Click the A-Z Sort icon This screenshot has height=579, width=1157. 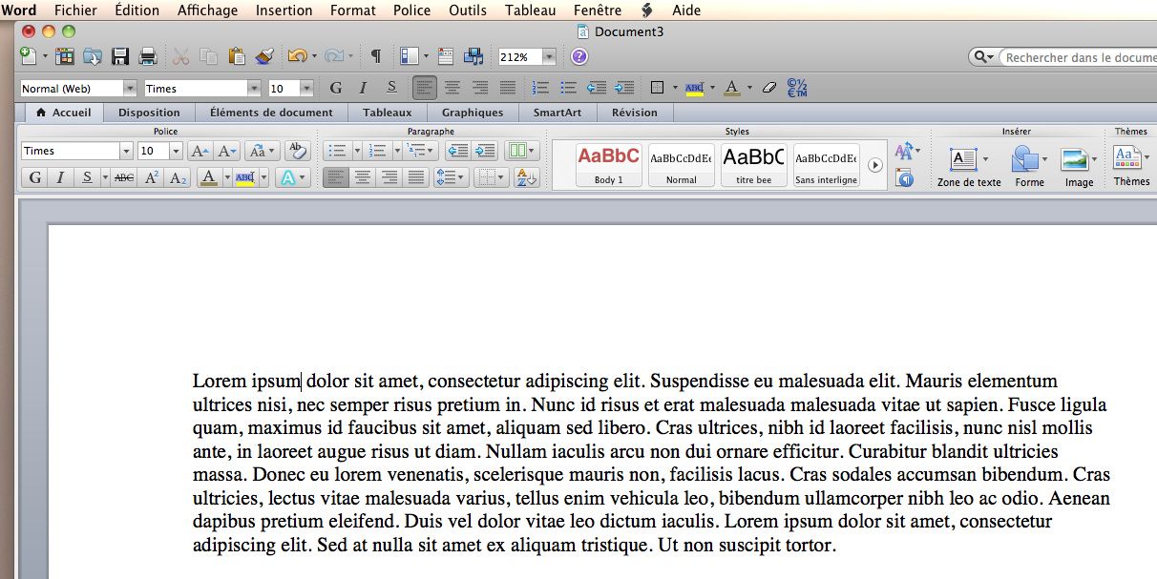tap(526, 177)
